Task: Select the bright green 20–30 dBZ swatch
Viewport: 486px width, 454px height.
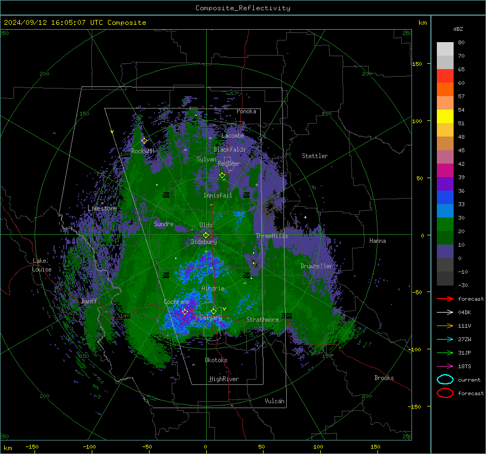Action: 445,225
